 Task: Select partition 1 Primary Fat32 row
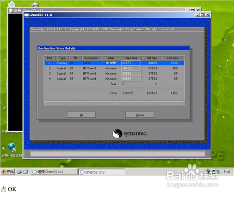[114, 63]
